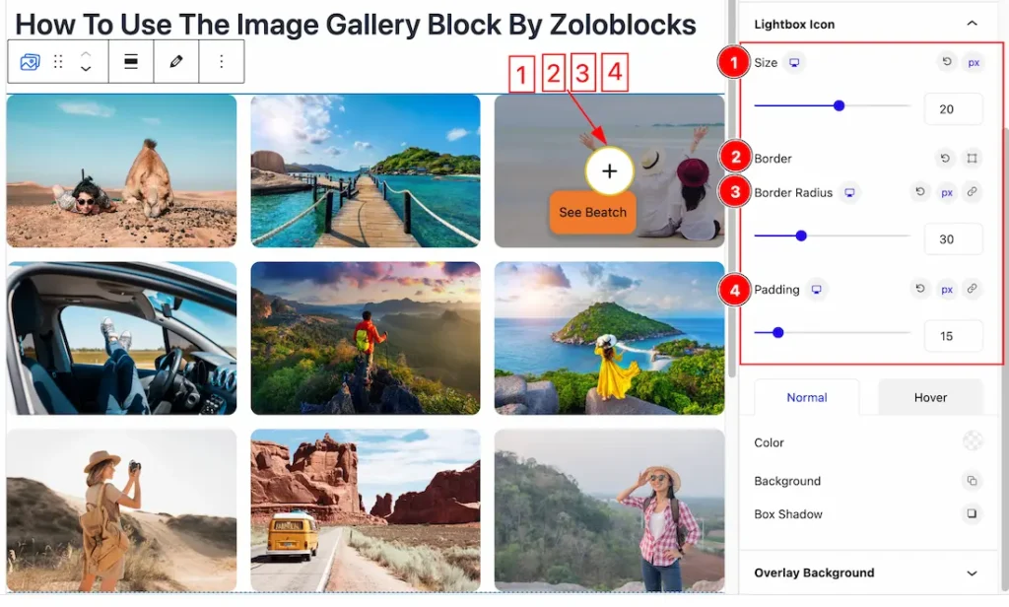This screenshot has height=607, width=1009.
Task: Select the Normal tab
Action: (807, 397)
